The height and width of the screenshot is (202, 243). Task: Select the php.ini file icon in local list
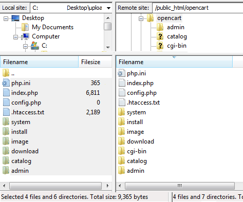click(6, 83)
